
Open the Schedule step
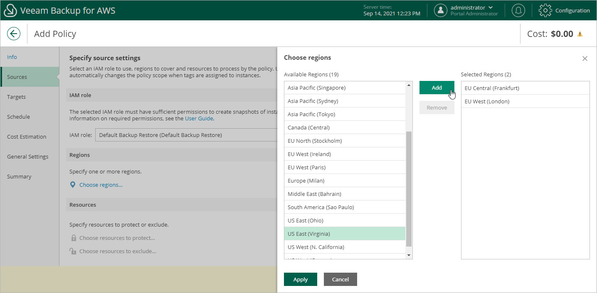click(18, 117)
